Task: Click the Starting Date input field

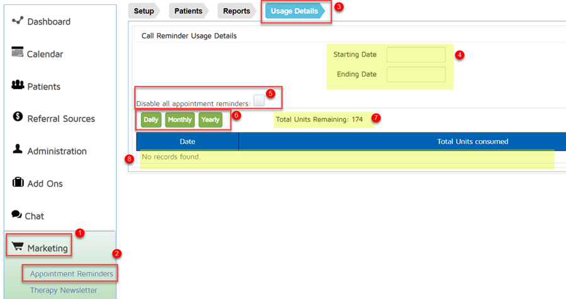Action: tap(416, 55)
